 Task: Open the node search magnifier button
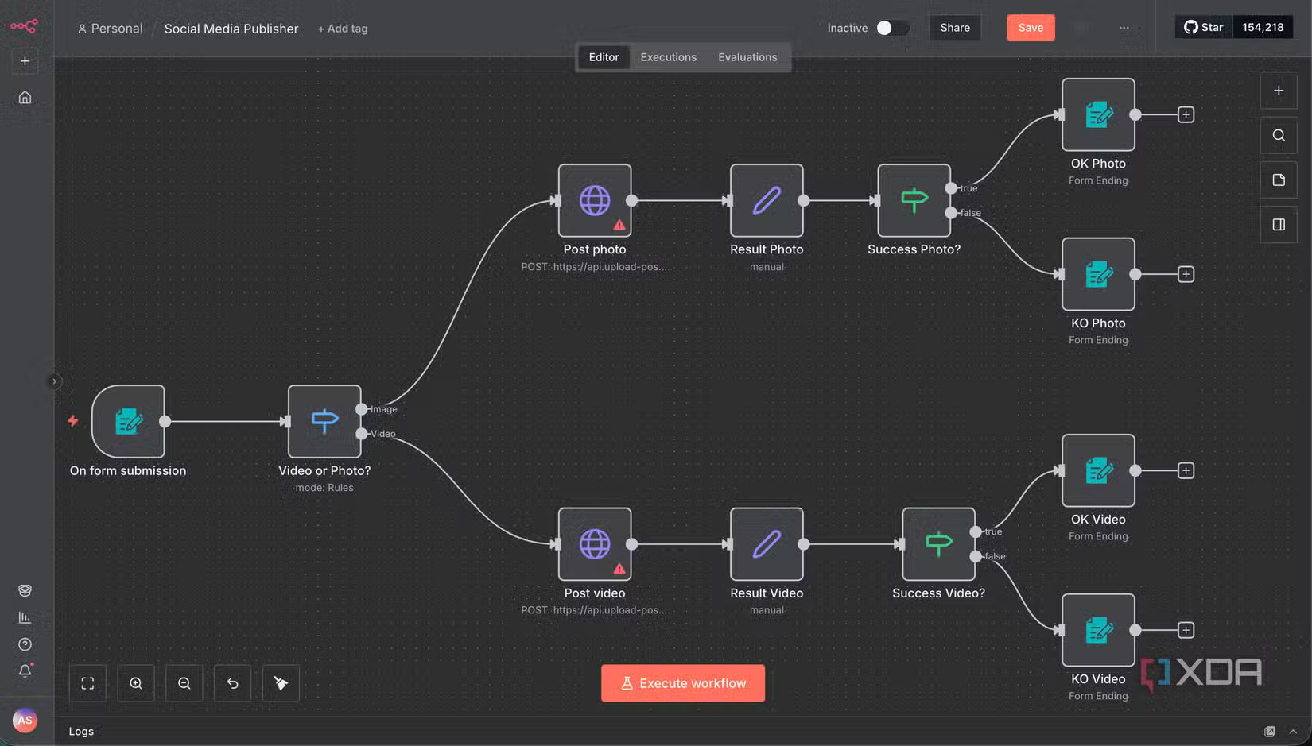(x=1279, y=135)
